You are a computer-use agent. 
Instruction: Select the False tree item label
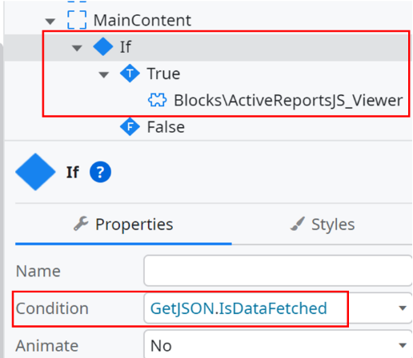click(x=166, y=127)
